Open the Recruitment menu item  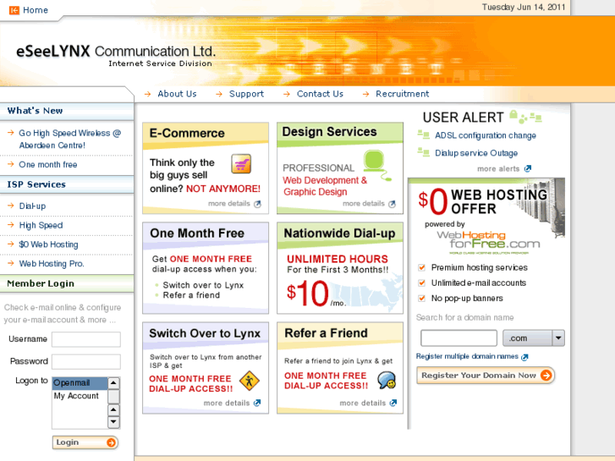pyautogui.click(x=402, y=94)
